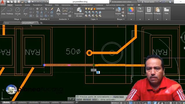185x104 pixels.
Task: Switch to the Anotar ribbon tab
Action: [x=27, y=5]
